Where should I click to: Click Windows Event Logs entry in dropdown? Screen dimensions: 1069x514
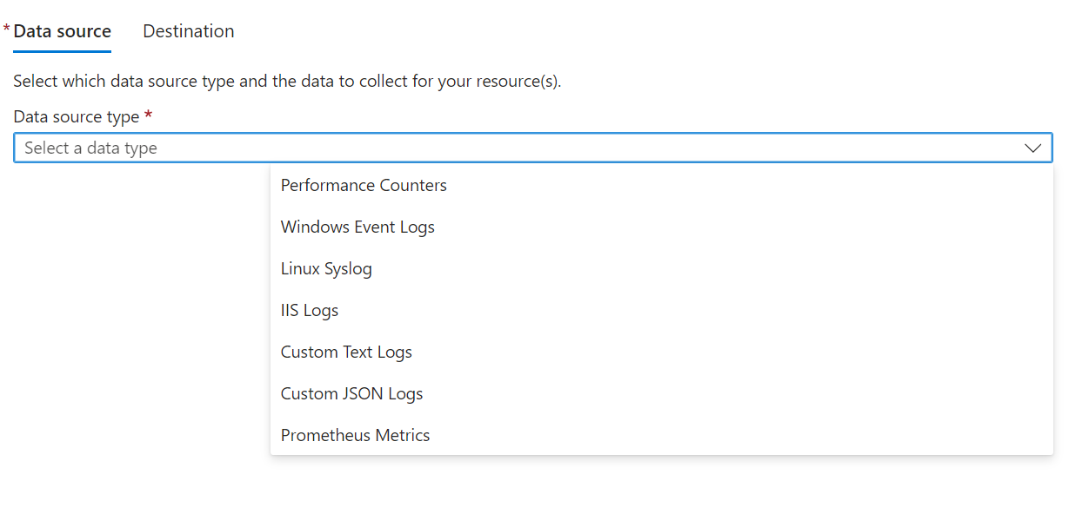tap(357, 227)
